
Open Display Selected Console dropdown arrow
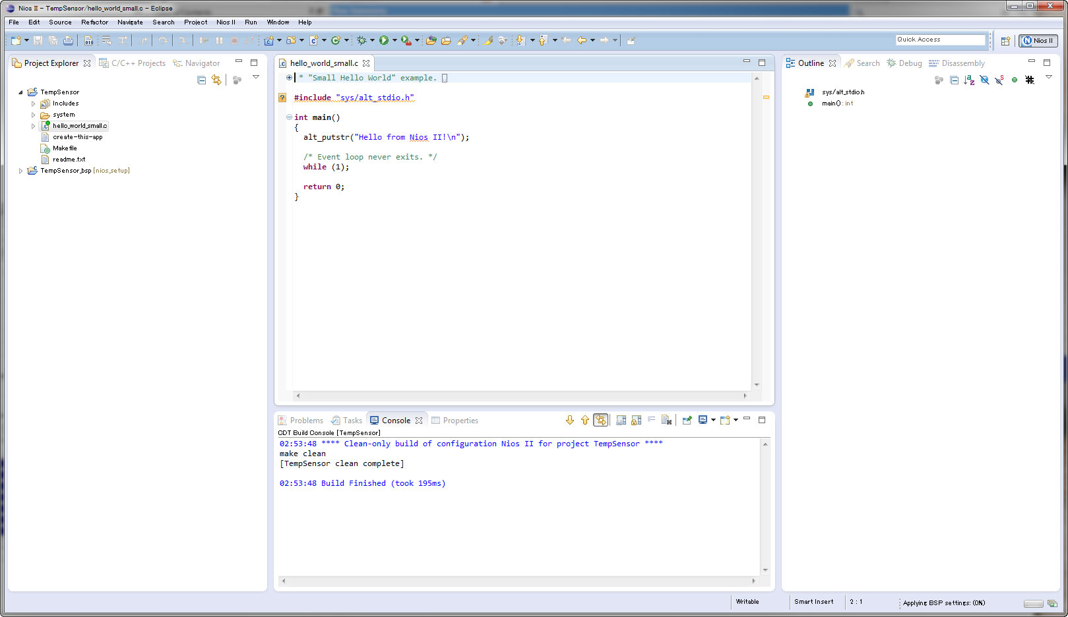click(x=713, y=420)
